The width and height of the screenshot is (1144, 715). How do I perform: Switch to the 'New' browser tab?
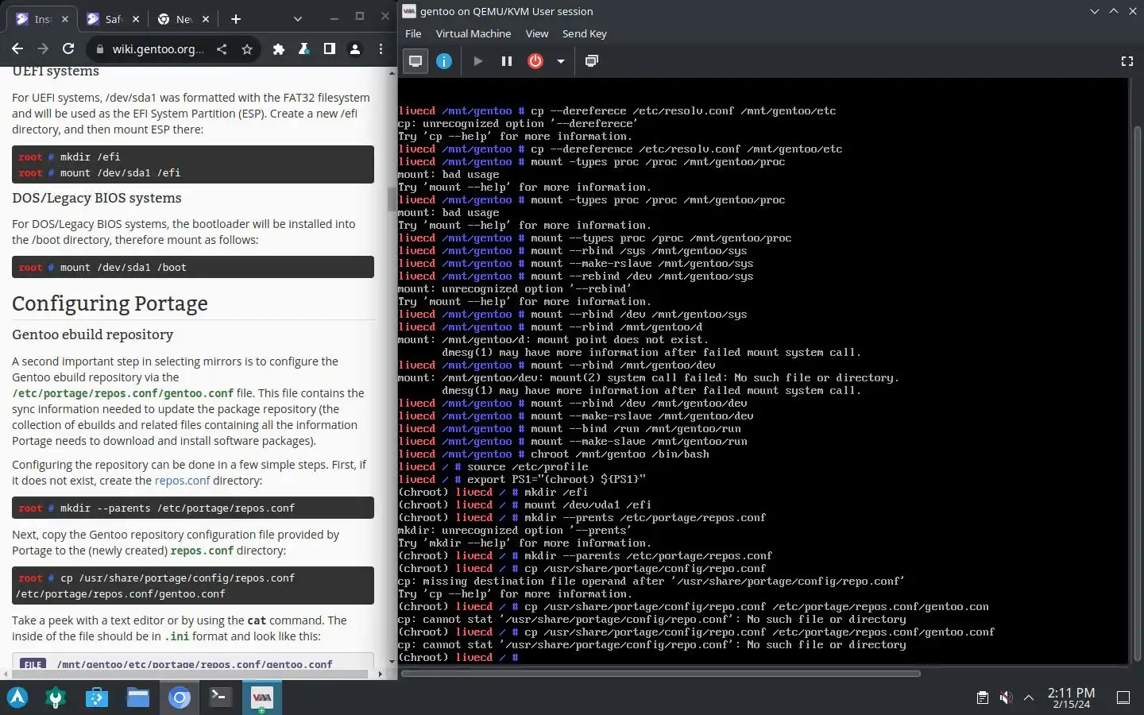point(184,19)
